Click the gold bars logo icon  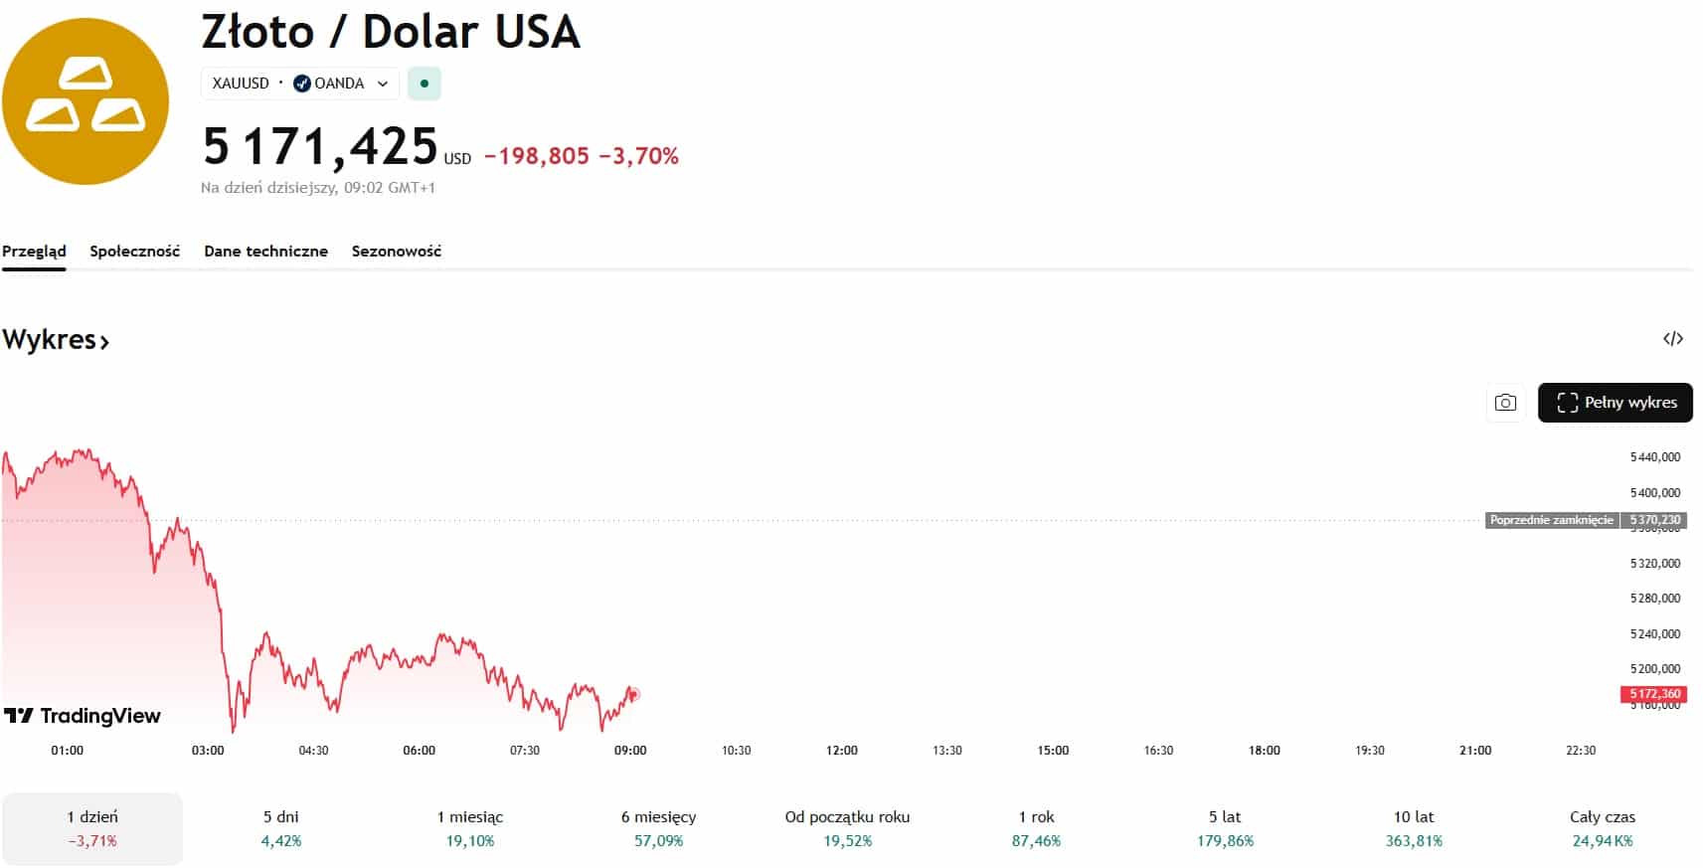pos(85,101)
